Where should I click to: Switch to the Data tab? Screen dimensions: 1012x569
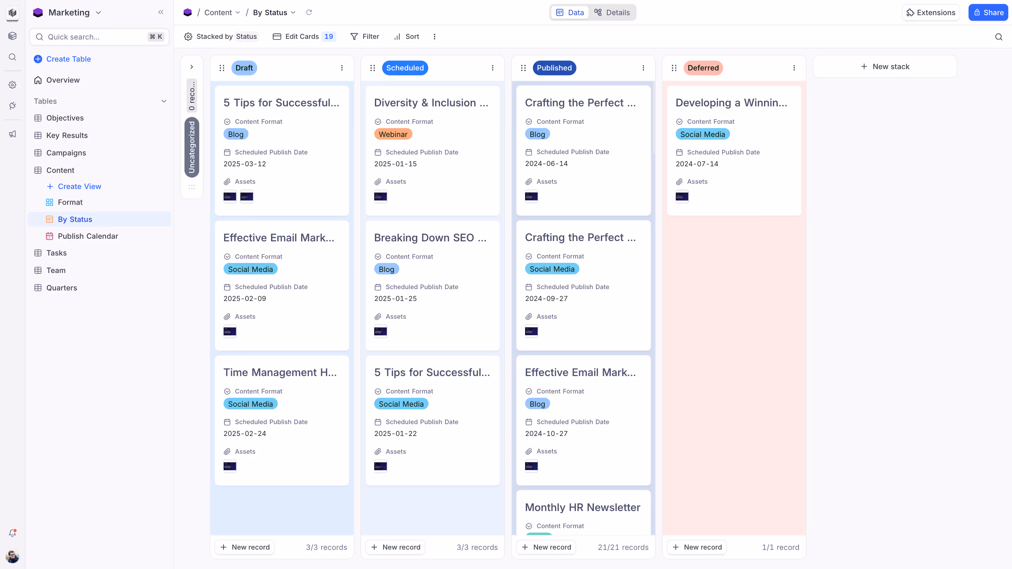click(570, 13)
